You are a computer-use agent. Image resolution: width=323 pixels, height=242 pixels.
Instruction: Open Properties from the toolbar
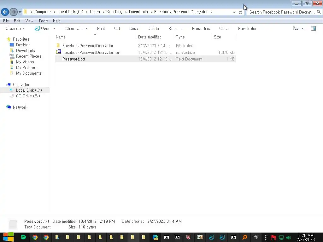(x=201, y=28)
